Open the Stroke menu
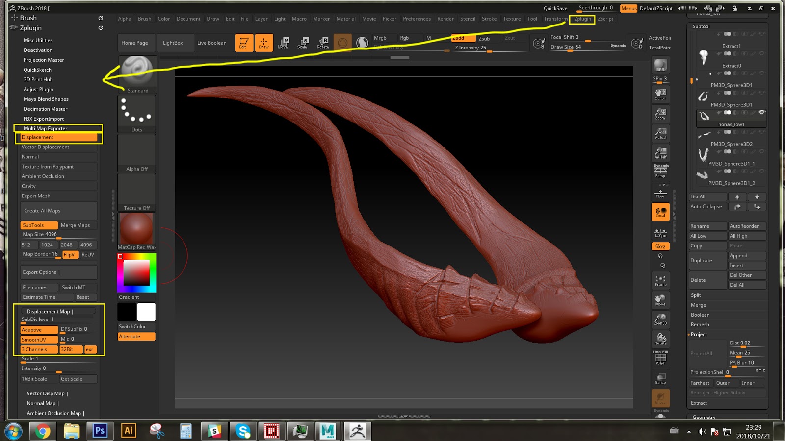785x441 pixels. 489,19
